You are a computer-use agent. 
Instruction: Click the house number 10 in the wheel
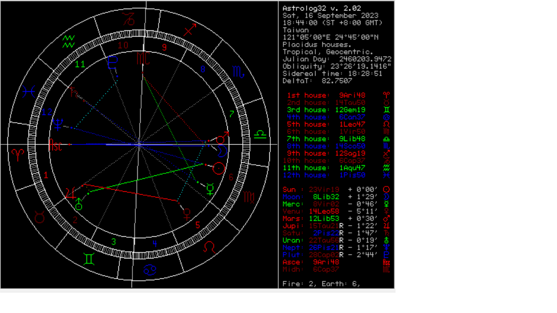[x=123, y=45]
